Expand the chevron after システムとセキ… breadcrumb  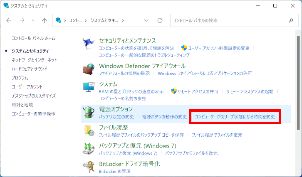(123, 20)
